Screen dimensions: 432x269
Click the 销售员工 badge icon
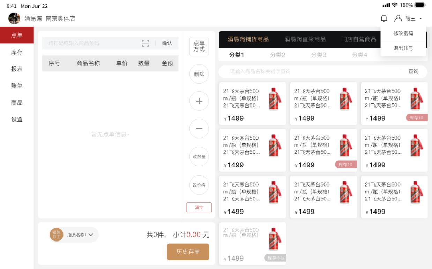(x=56, y=235)
